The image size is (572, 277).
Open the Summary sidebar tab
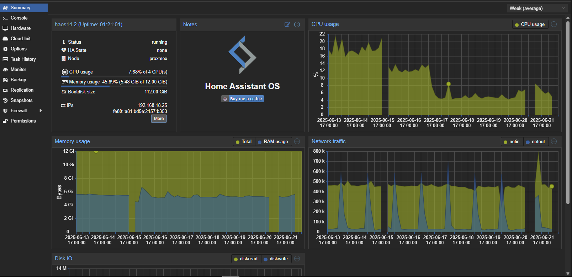(23, 7)
